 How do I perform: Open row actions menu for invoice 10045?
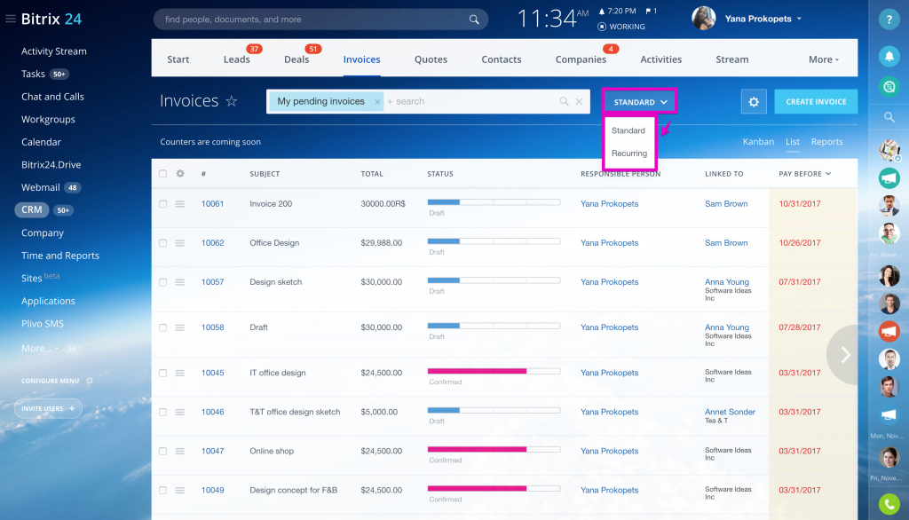click(x=180, y=374)
